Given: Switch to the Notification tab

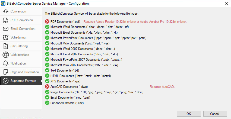Looking at the screenshot, I should click(x=21, y=63).
